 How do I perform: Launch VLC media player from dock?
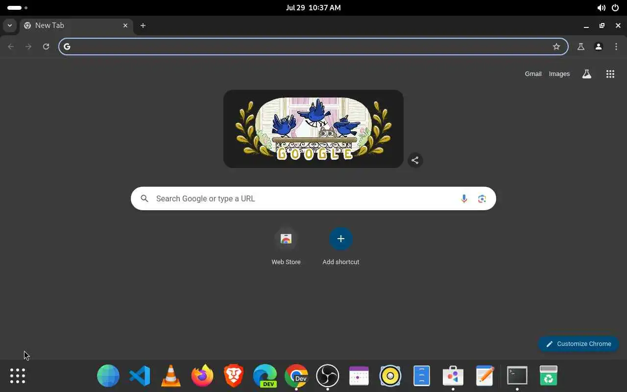[171, 376]
